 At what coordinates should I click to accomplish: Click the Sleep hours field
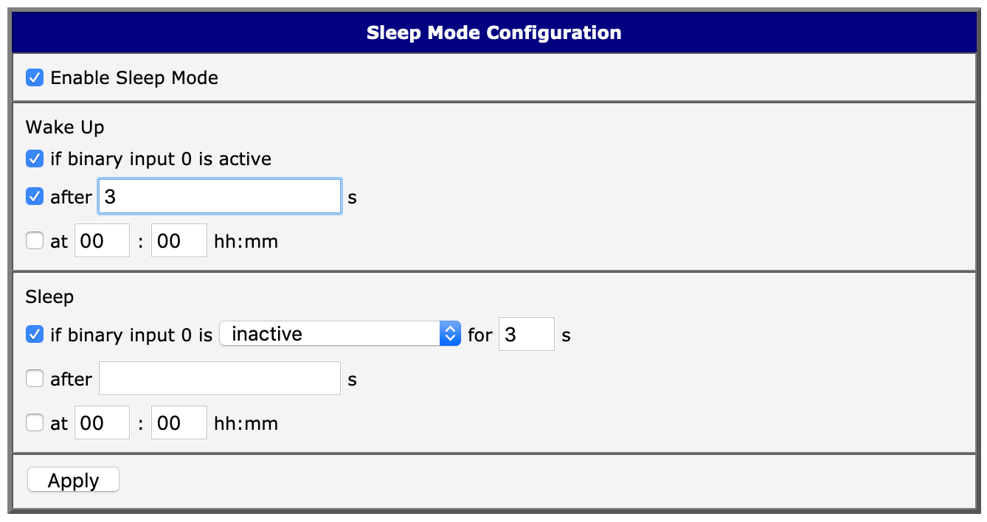click(x=102, y=423)
